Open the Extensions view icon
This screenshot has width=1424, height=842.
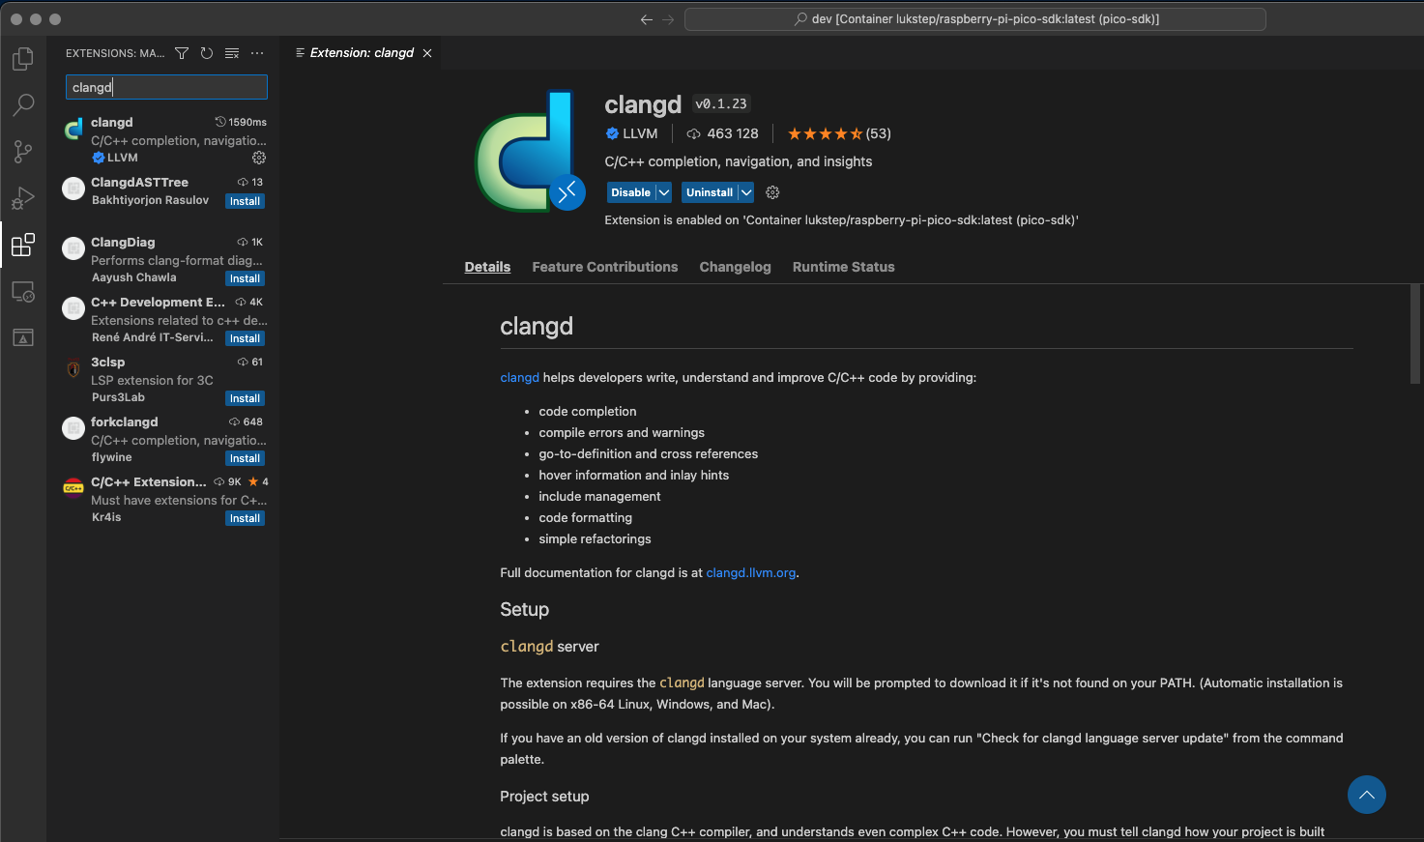pyautogui.click(x=22, y=245)
